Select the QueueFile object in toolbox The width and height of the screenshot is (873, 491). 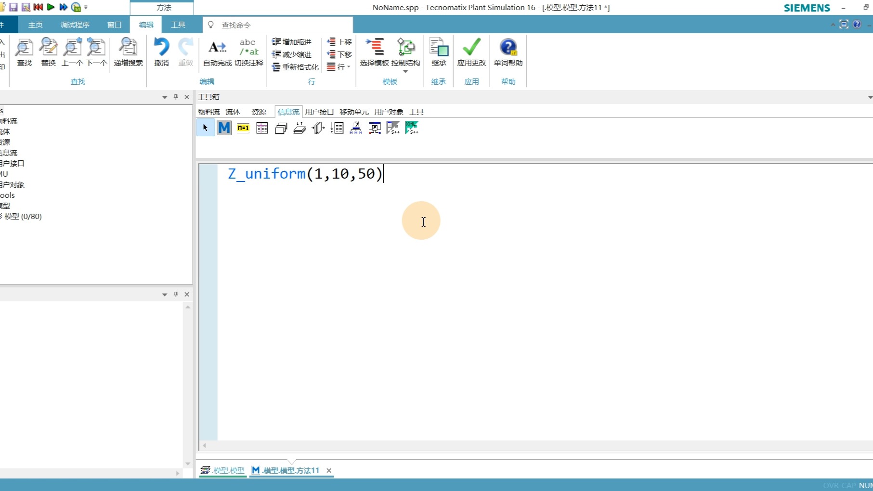[318, 128]
